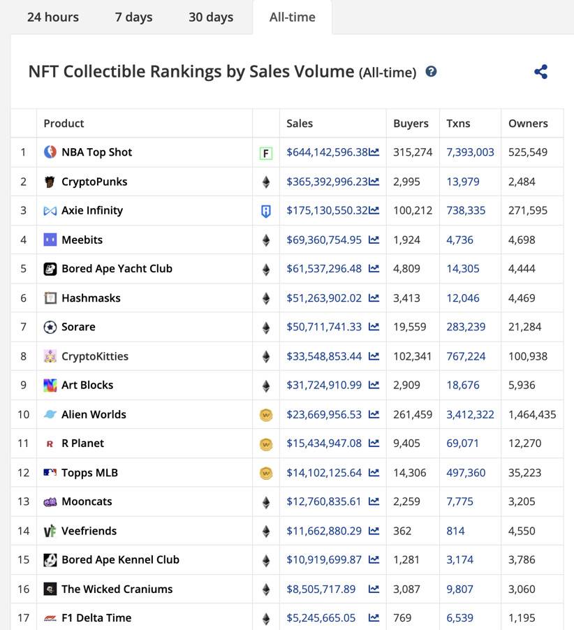
Task: Sort by the Owners column header
Action: click(x=528, y=124)
